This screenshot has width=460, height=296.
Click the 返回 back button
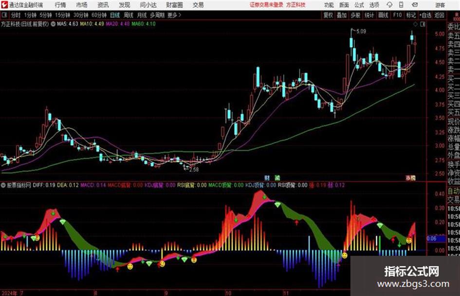(x=439, y=15)
